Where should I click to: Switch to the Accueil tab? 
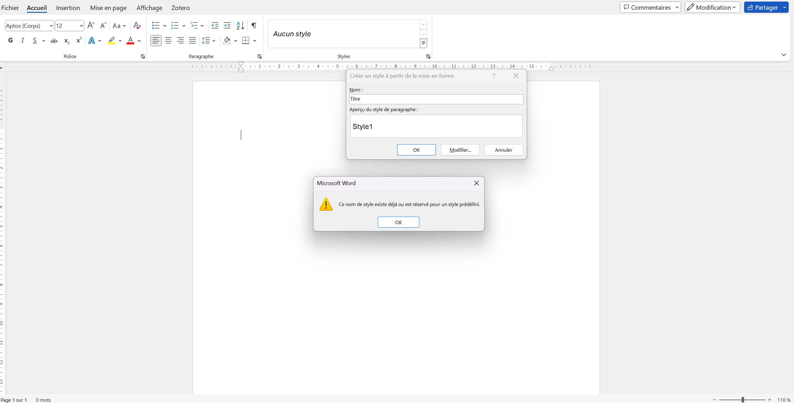(37, 8)
